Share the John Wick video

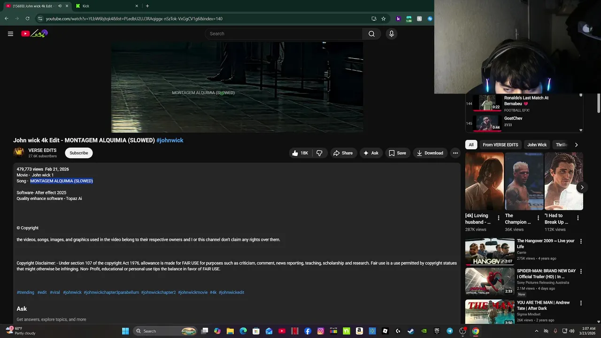coord(343,153)
